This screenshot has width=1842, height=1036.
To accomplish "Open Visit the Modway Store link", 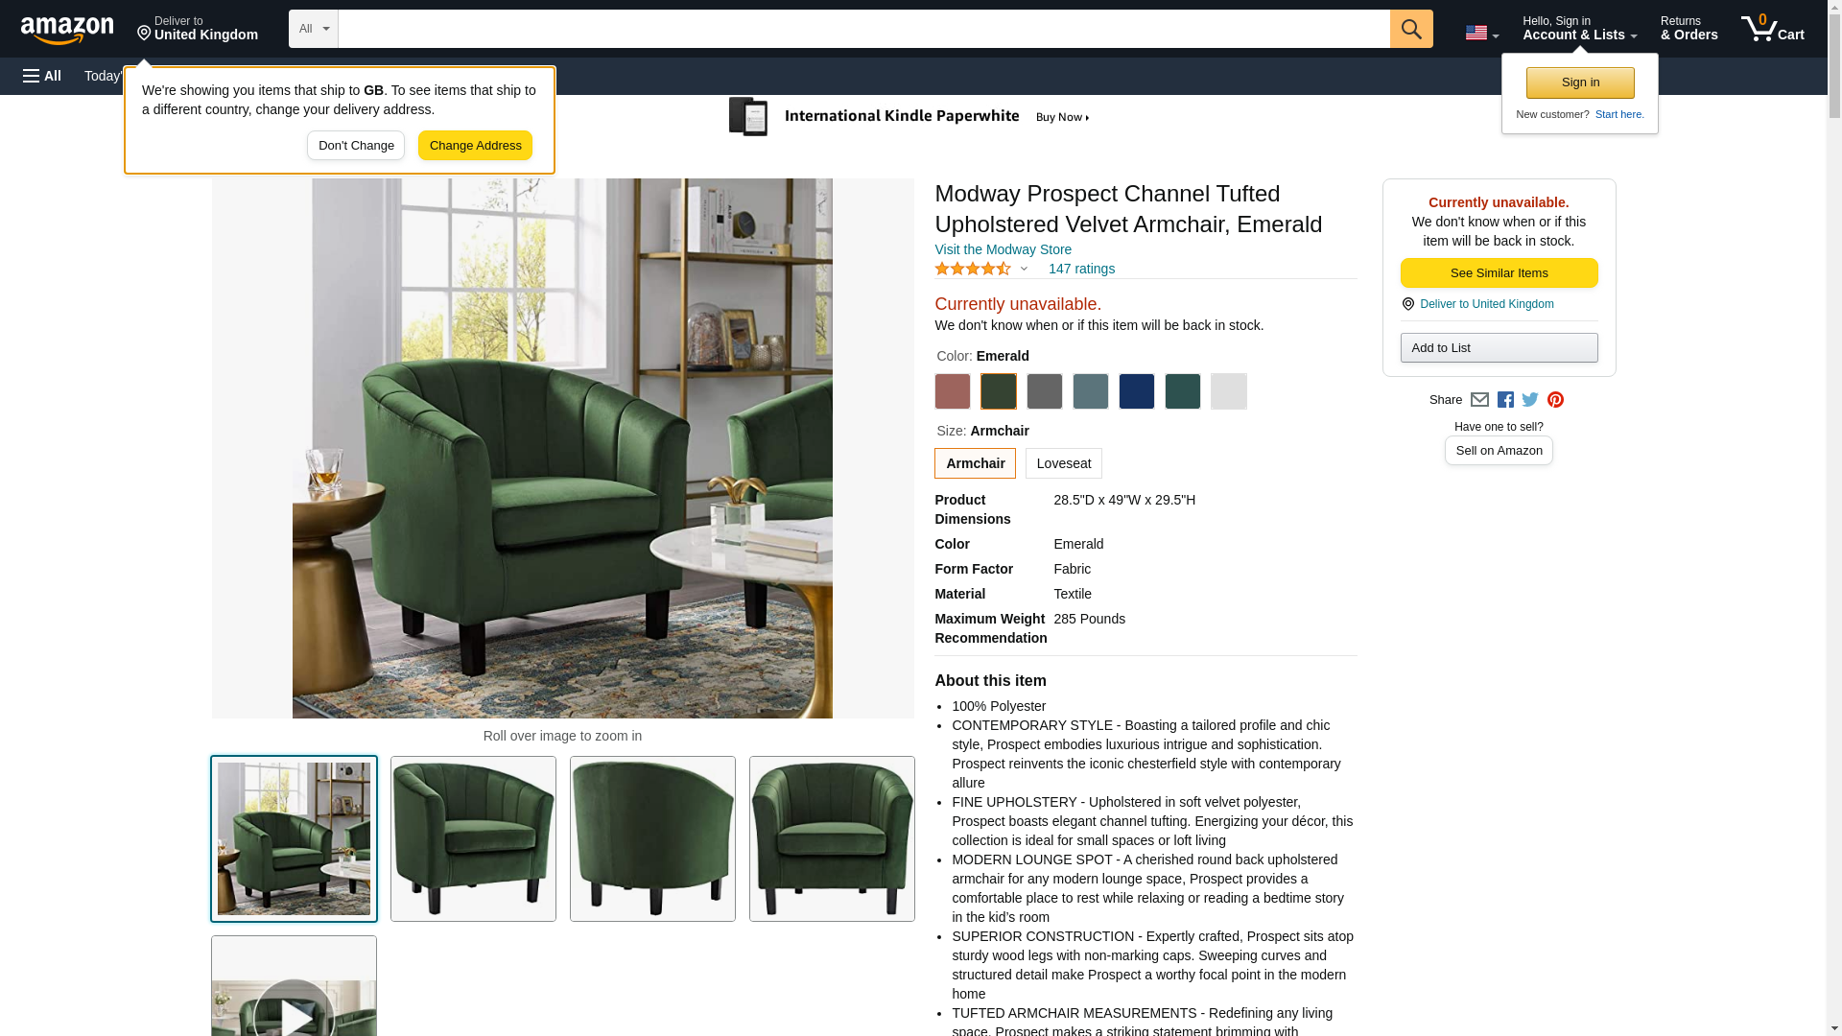I will [1003, 249].
